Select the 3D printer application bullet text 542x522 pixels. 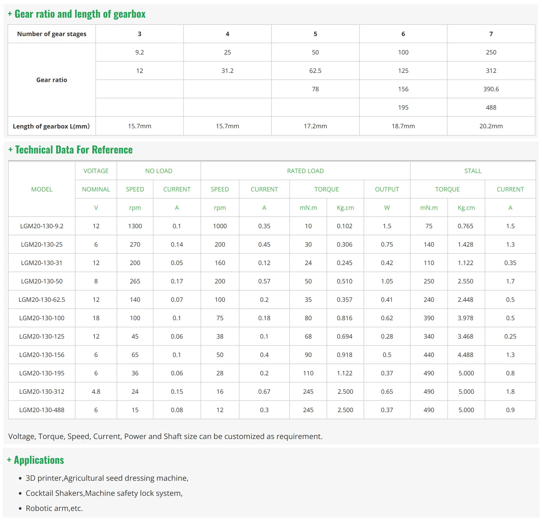(107, 478)
